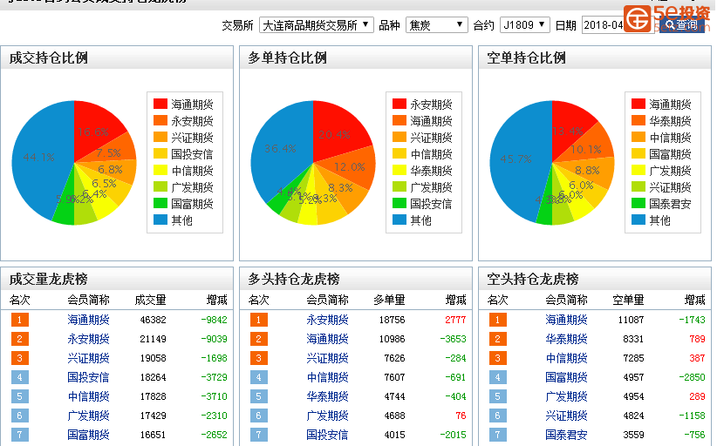The height and width of the screenshot is (446, 717).
Task: Click the 空头持仓龙虎榜 panel title
Action: [533, 279]
